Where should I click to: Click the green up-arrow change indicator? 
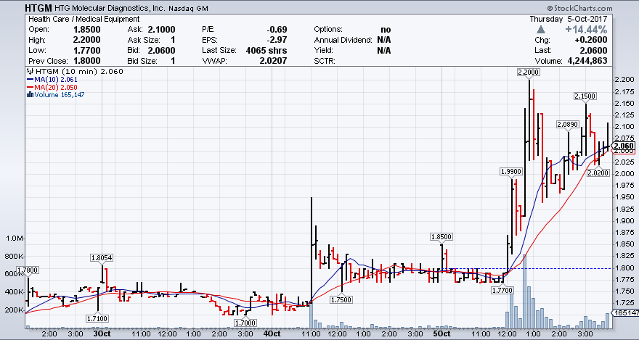coord(540,30)
